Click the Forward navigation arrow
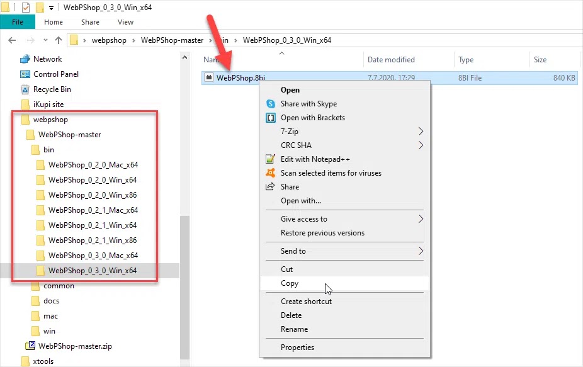Image resolution: width=583 pixels, height=367 pixels. [x=30, y=40]
